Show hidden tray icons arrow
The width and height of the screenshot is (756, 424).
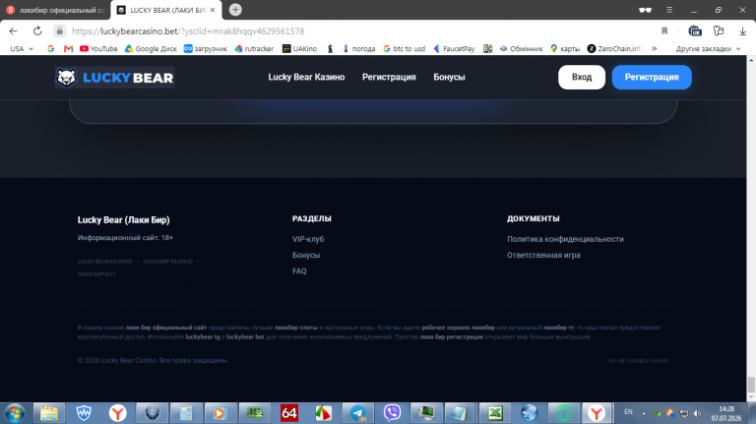point(644,413)
